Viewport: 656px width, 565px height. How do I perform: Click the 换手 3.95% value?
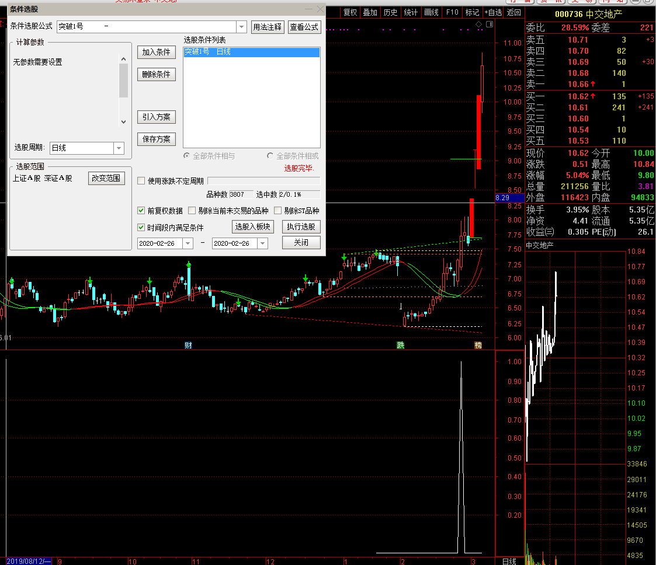click(x=577, y=210)
